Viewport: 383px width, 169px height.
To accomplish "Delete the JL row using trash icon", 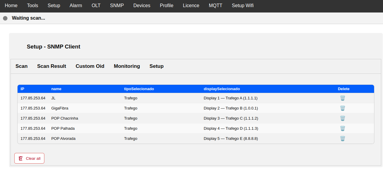I will tap(342, 98).
